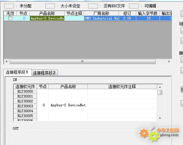Click IN table scroll up arrow
Viewport: 183px width, 145px height.
pos(160,87)
